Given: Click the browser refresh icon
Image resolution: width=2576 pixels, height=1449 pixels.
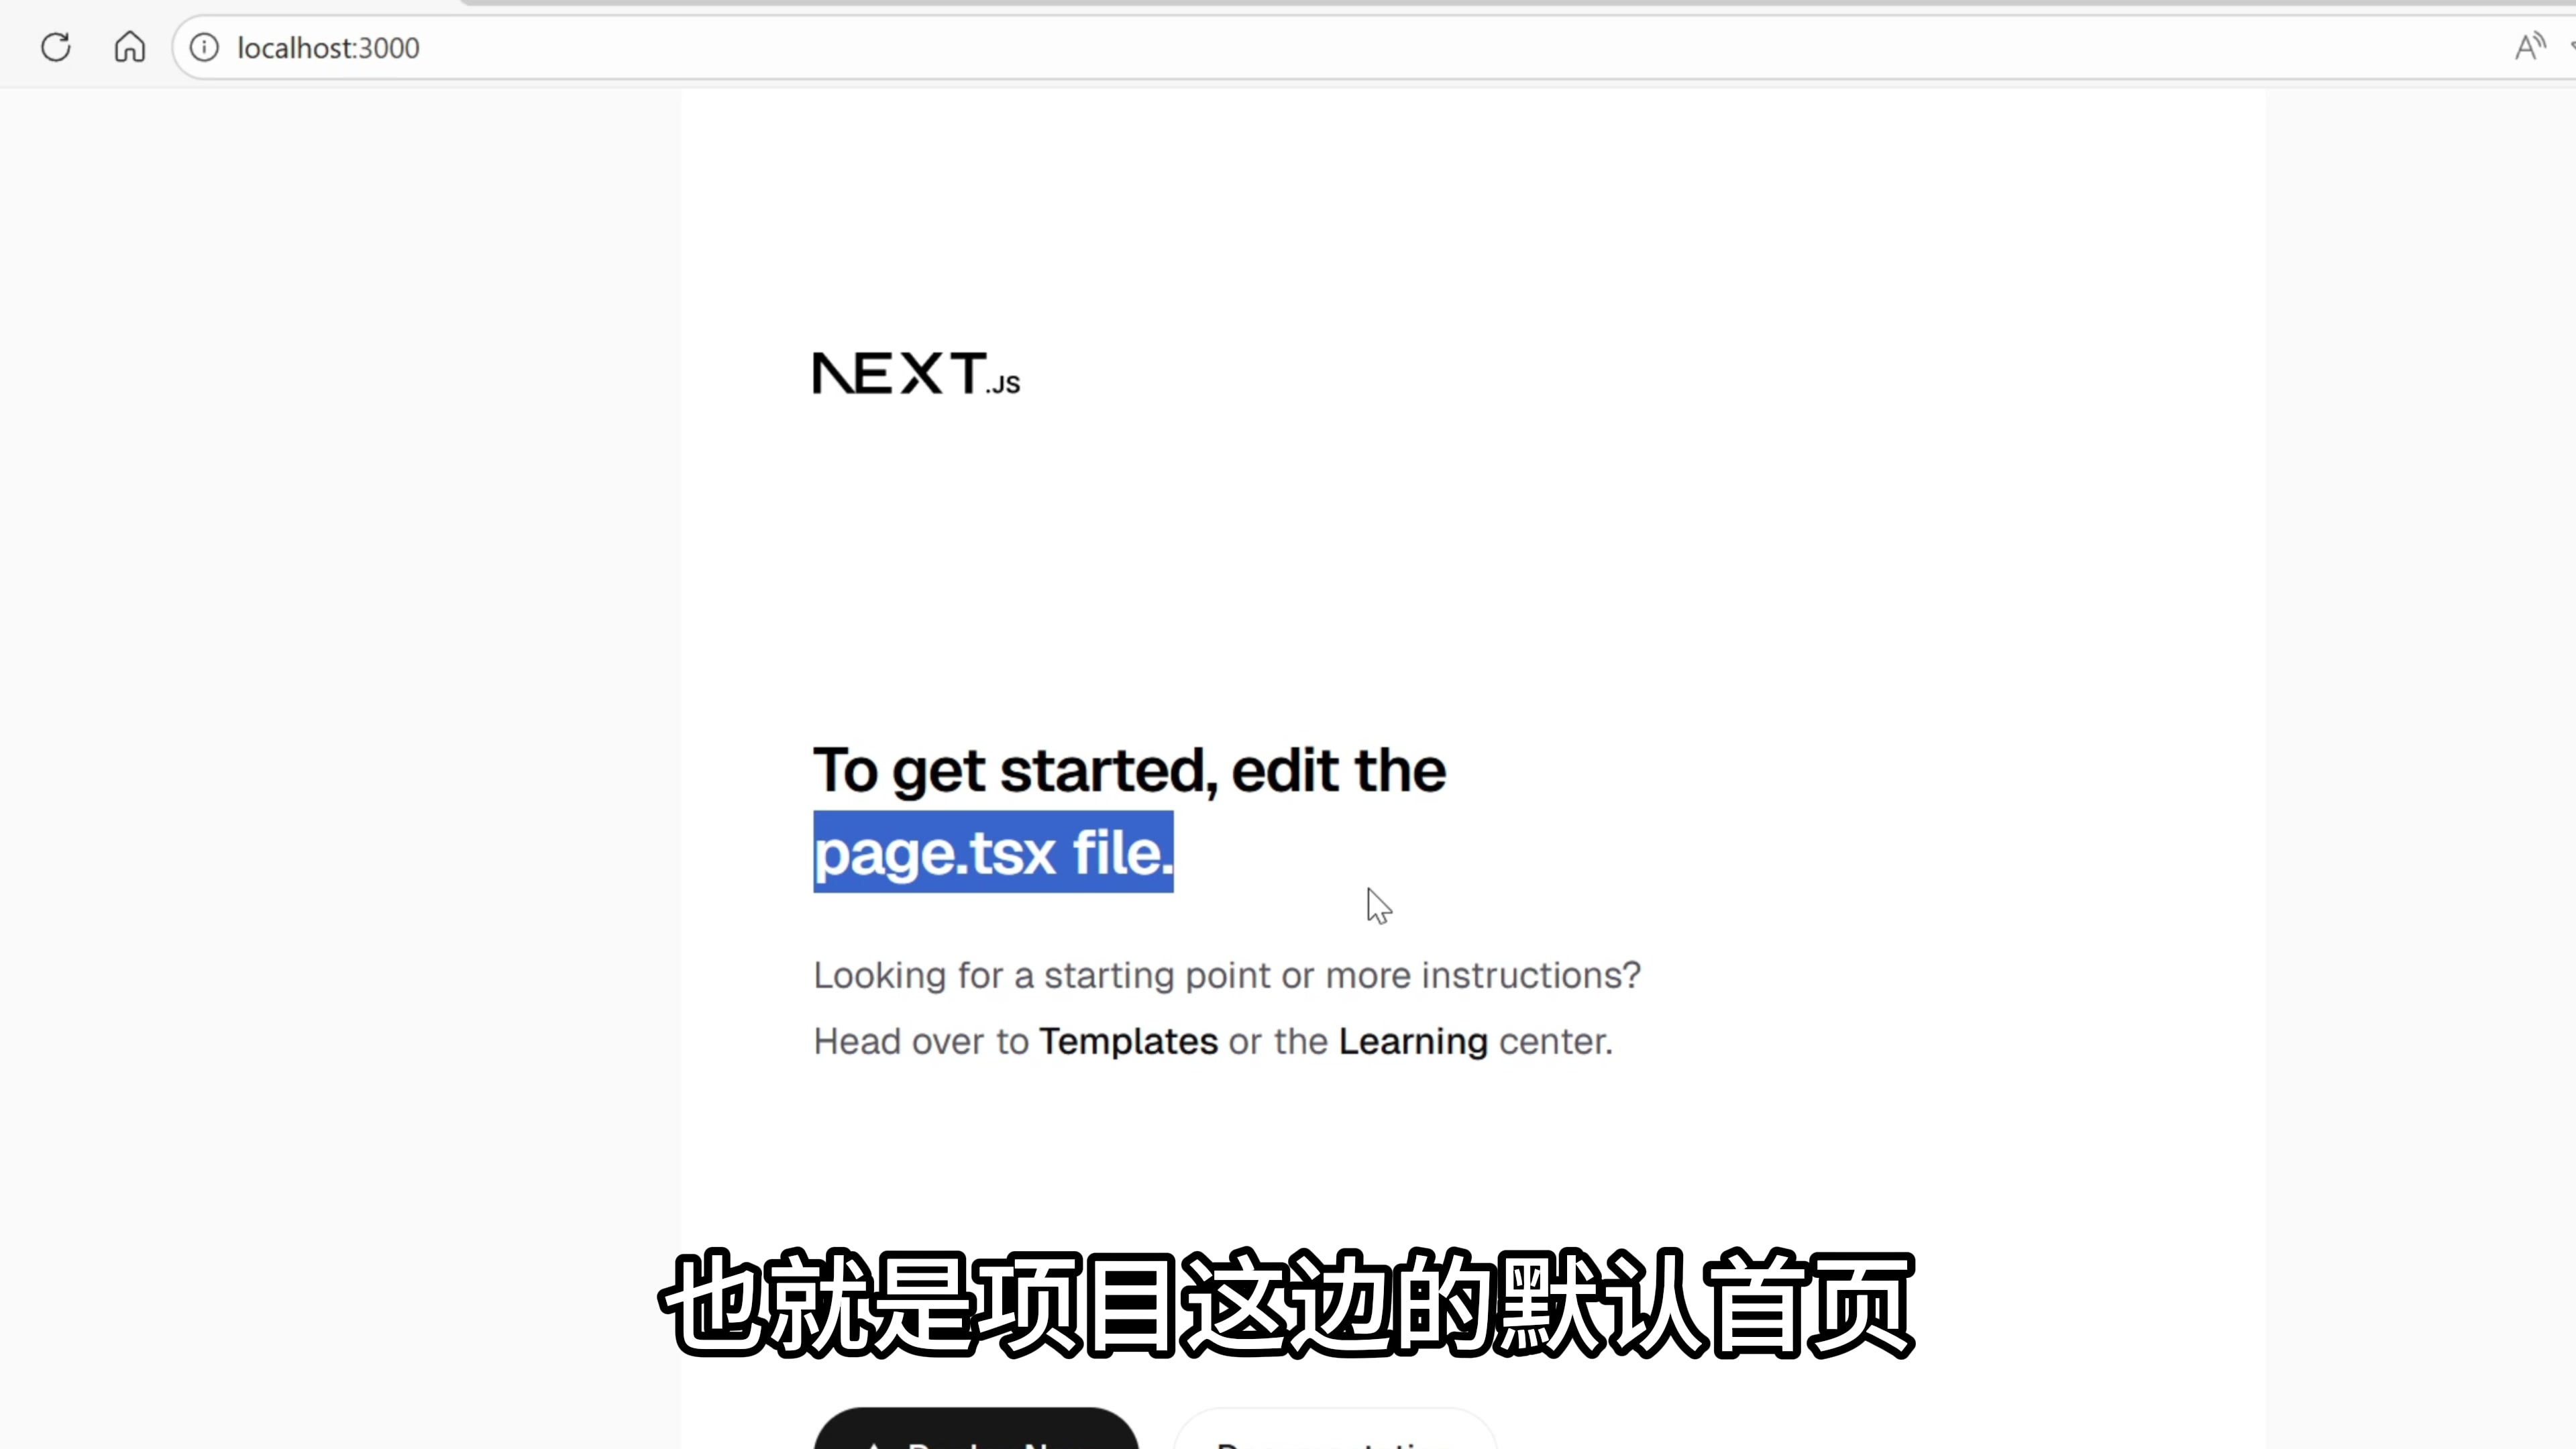Looking at the screenshot, I should (x=56, y=47).
